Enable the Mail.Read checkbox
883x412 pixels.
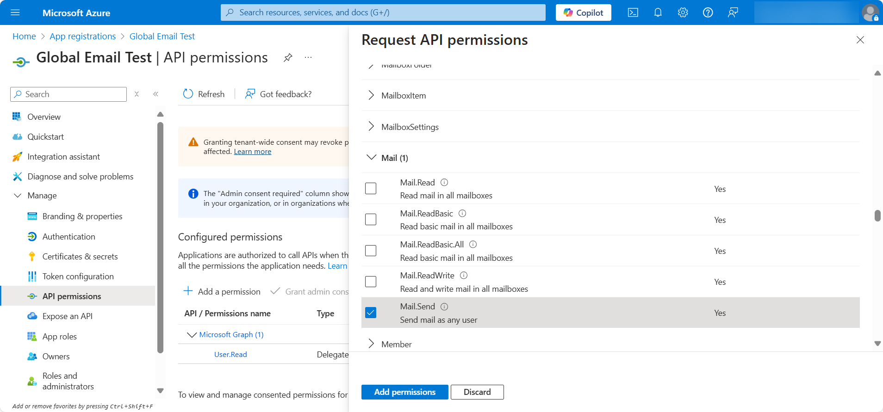(371, 189)
